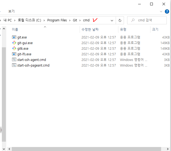171x151 pixels.
Task: Select the git-lfs.exe file name
Action: coord(24,54)
